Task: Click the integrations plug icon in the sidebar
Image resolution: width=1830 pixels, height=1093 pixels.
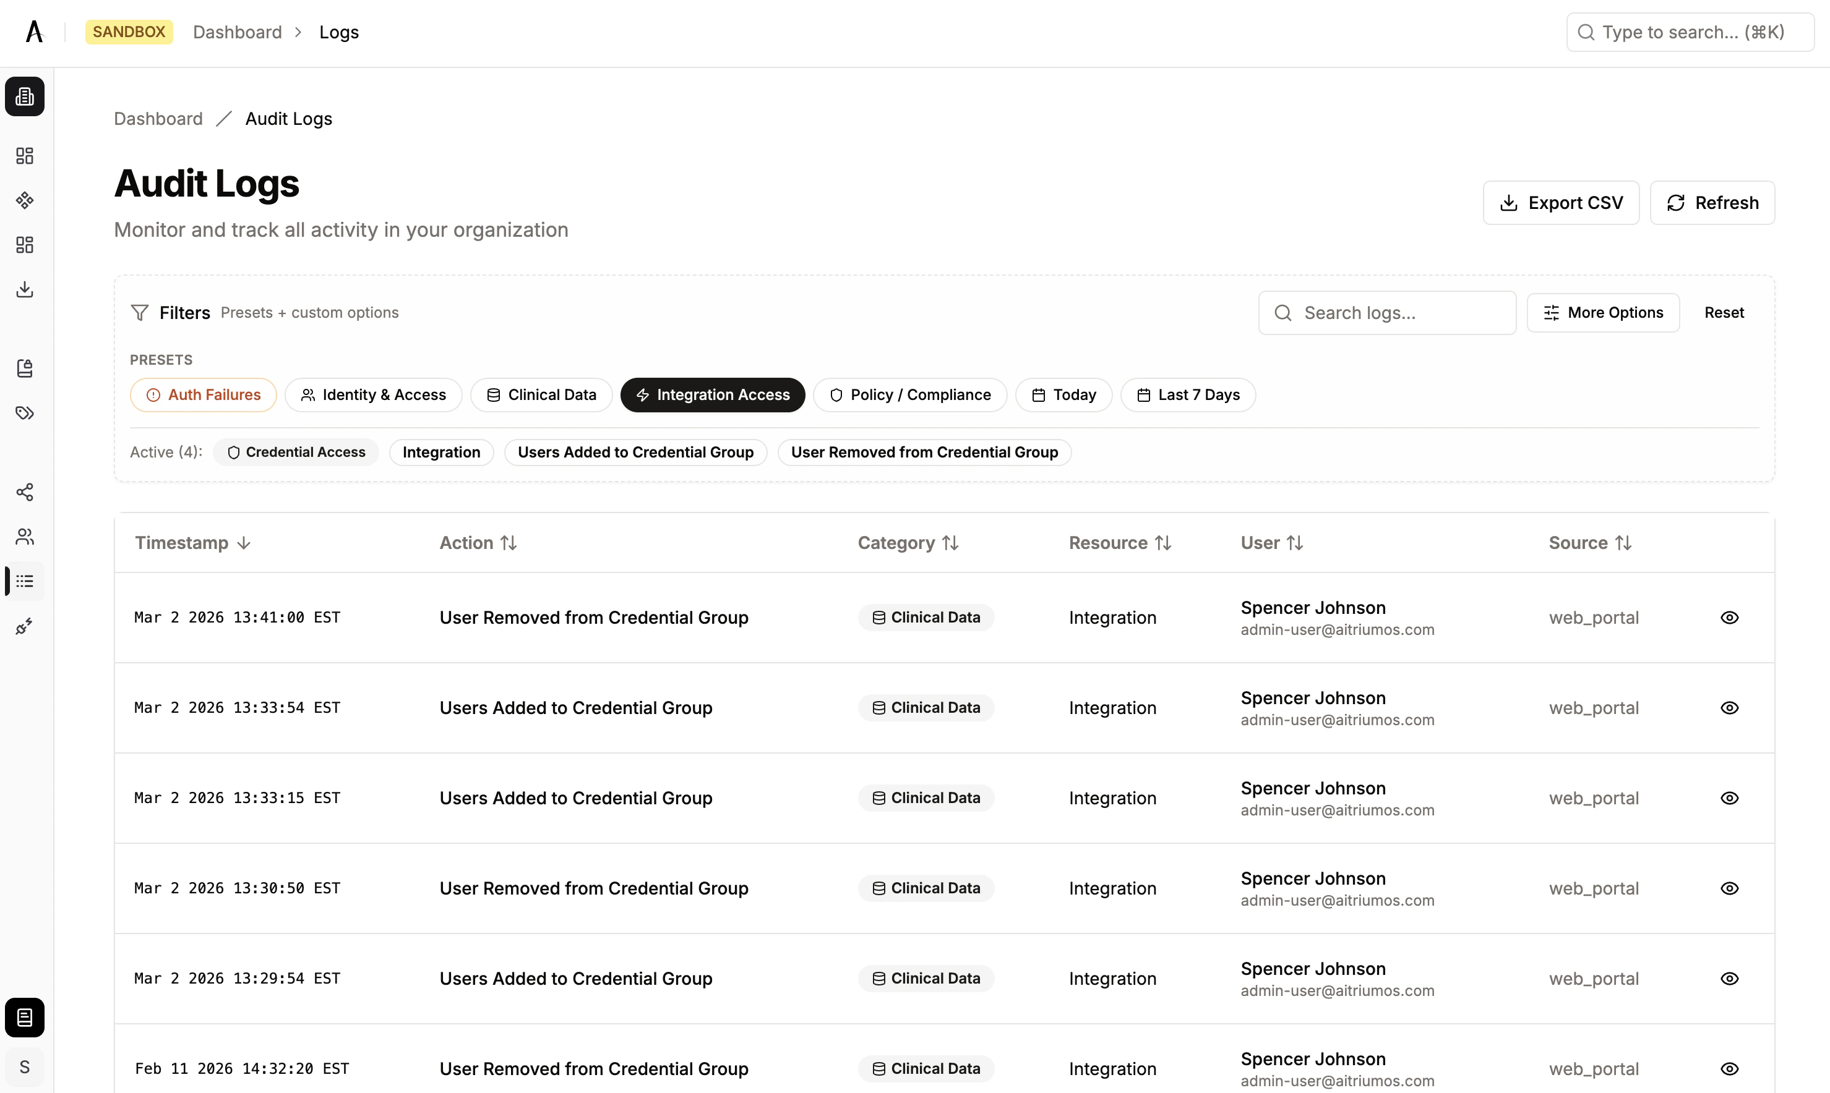Action: (24, 625)
